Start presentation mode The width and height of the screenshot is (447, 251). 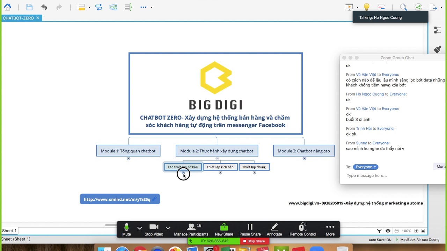349,7
